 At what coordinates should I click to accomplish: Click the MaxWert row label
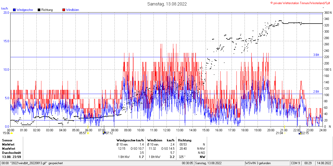pyautogui.click(x=9, y=149)
